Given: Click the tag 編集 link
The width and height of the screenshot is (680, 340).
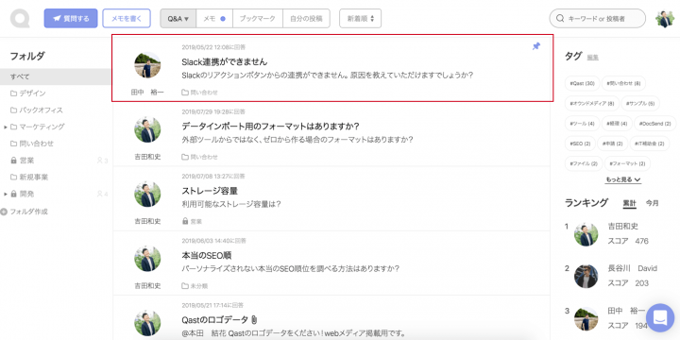Looking at the screenshot, I should tap(593, 57).
